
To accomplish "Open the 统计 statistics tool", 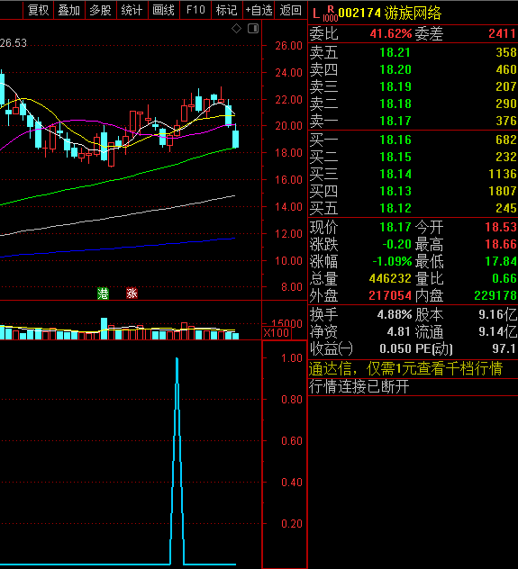I will click(x=132, y=10).
